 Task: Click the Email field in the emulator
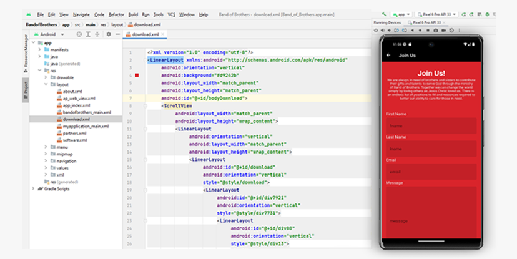[x=431, y=172]
